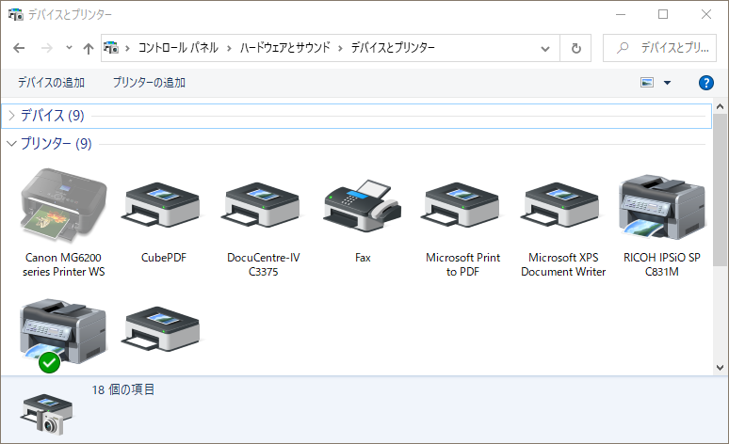This screenshot has height=444, width=729.
Task: Click プリンターの追加 command
Action: click(x=149, y=83)
